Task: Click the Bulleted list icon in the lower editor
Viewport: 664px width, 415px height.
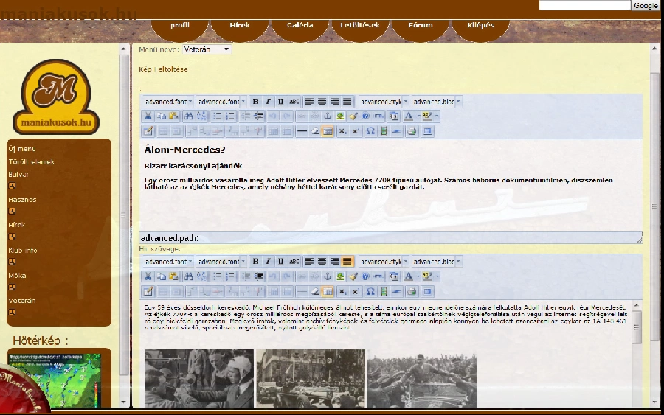Action: [x=218, y=276]
